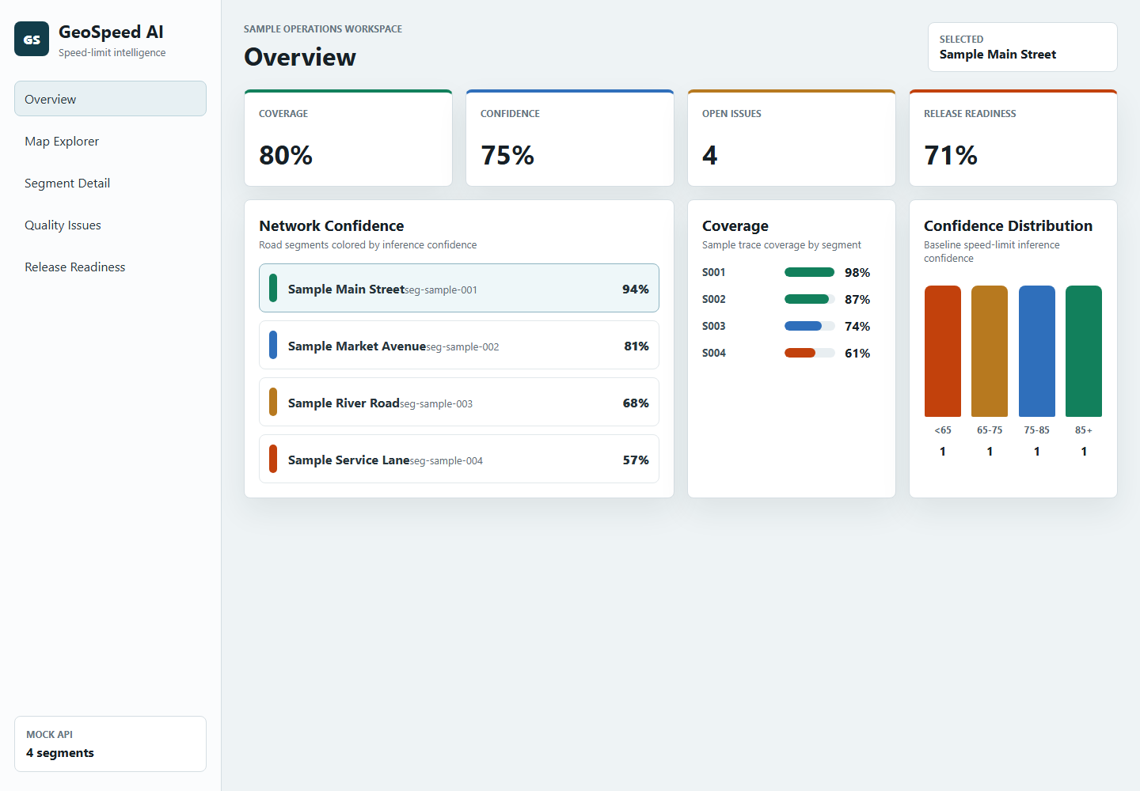Click the red <65 distribution bar
The width and height of the screenshot is (1140, 791).
pyautogui.click(x=943, y=351)
